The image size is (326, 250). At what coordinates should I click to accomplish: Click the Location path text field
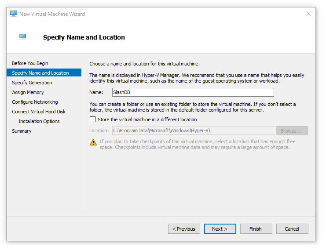point(193,130)
